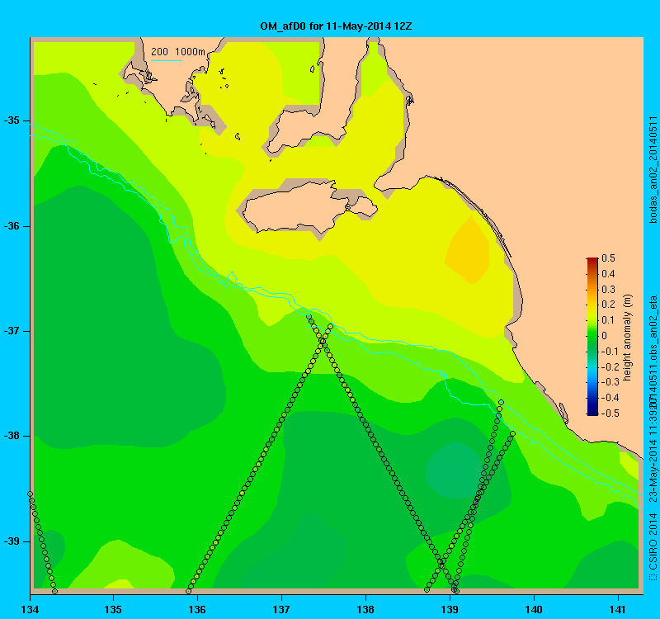Click the longitude tick label 140
Screen dimensions: 660x619
(x=534, y=609)
